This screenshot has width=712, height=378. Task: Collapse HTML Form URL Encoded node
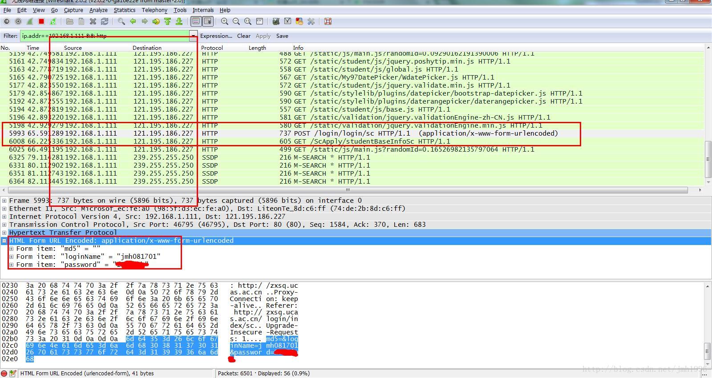point(4,241)
